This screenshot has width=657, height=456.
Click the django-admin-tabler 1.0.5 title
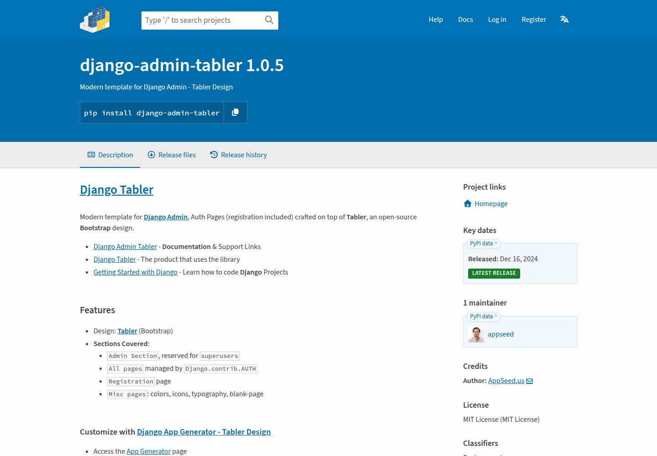click(x=182, y=65)
